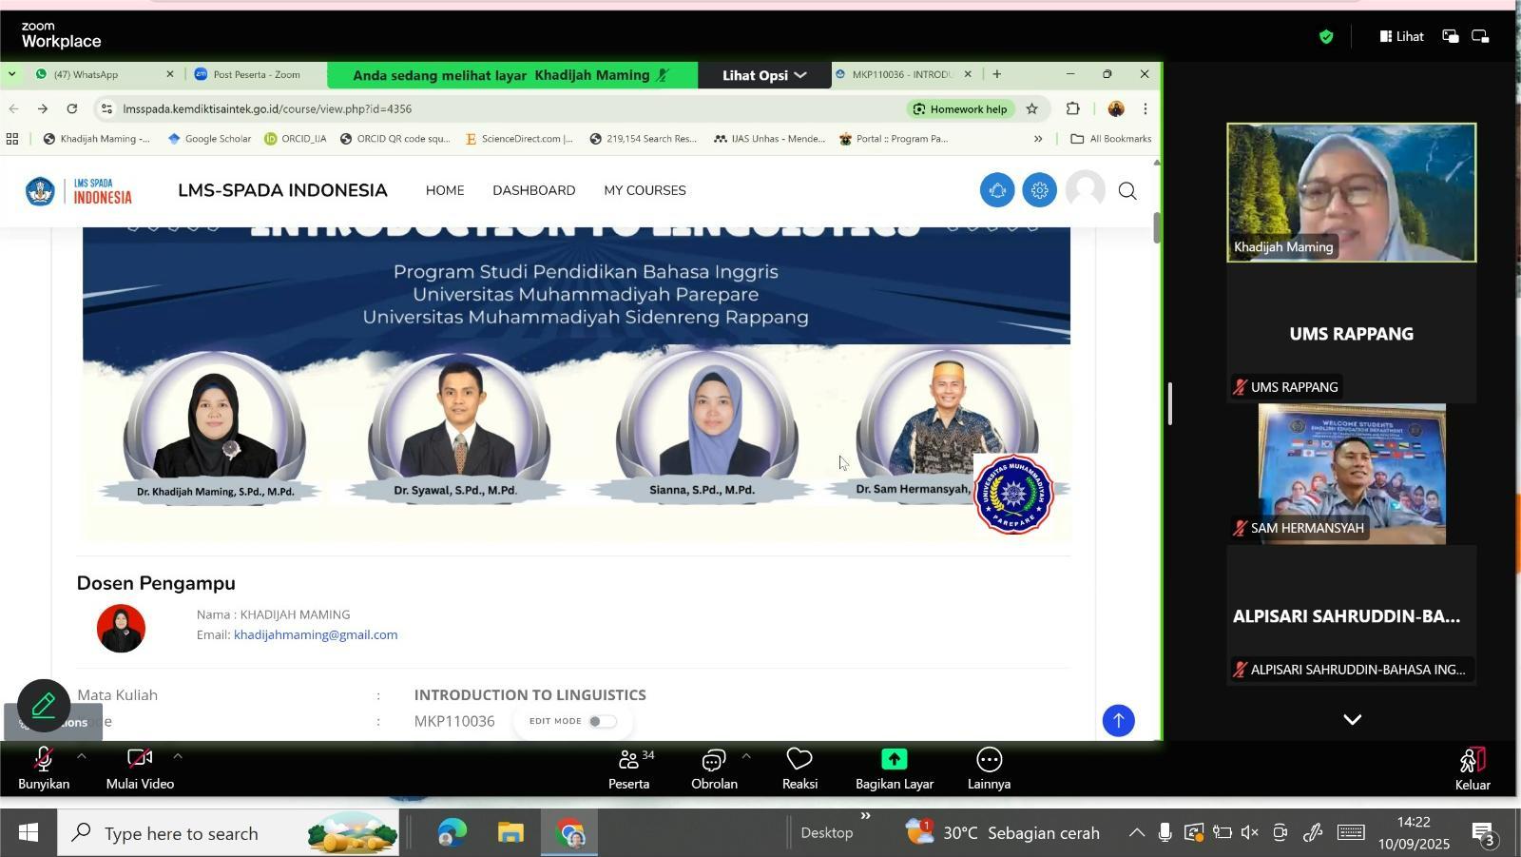Image resolution: width=1521 pixels, height=857 pixels.
Task: Expand video options arrow beside Mulai Video
Action: point(178,756)
